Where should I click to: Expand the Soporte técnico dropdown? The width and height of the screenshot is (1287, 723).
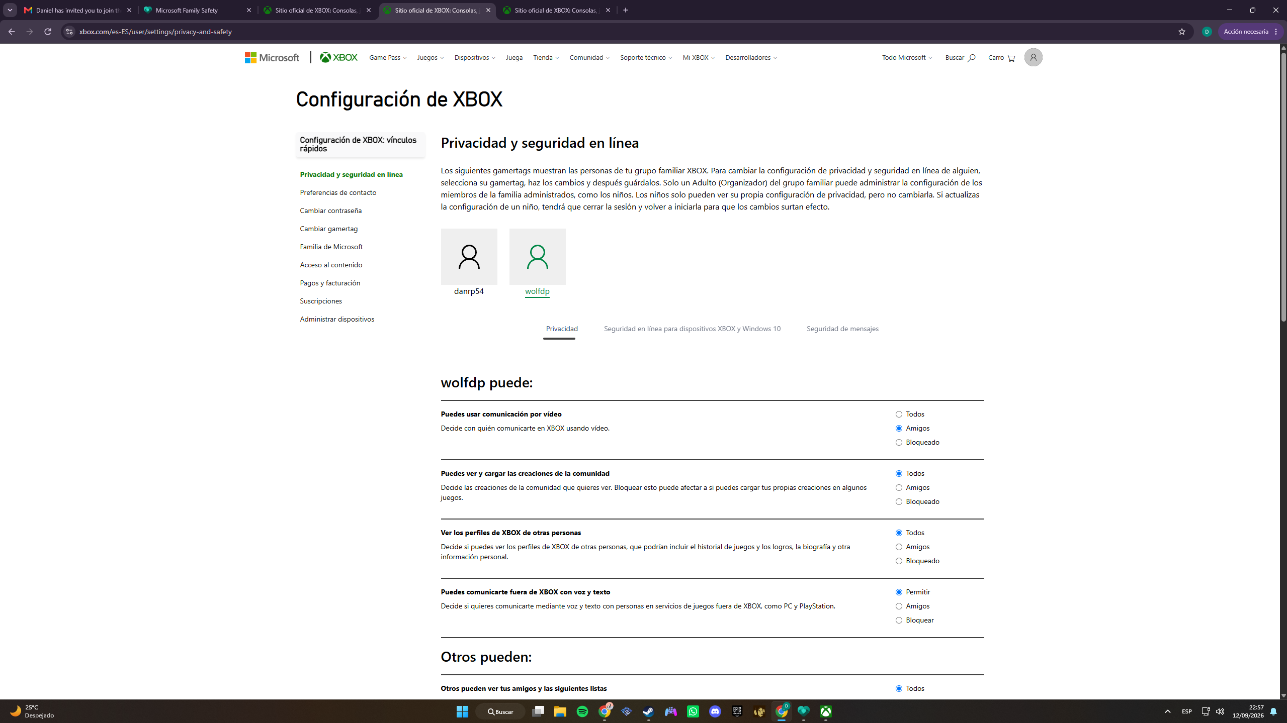646,58
